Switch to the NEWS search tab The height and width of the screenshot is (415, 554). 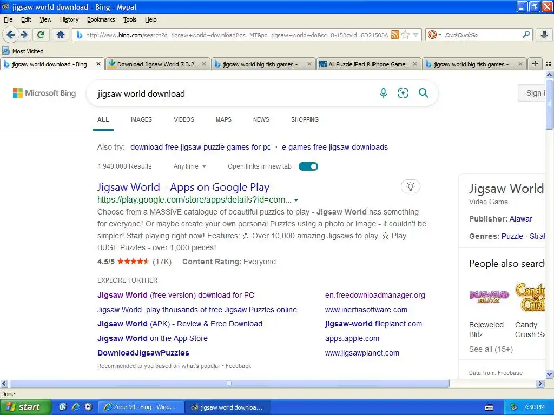[261, 119]
